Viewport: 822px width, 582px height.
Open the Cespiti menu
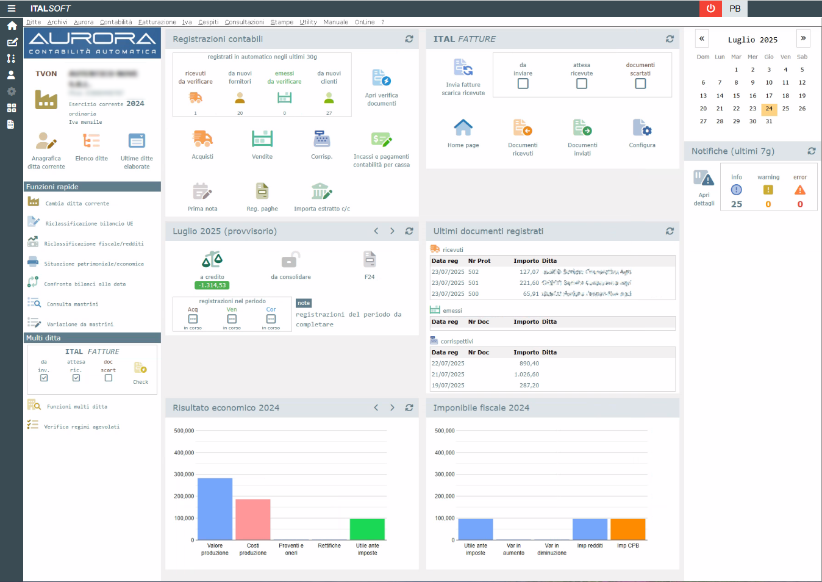point(208,22)
